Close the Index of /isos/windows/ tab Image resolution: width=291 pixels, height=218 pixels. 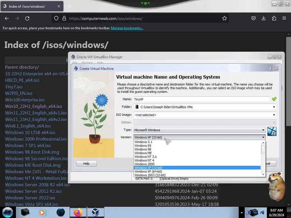pyautogui.click(x=59, y=6)
